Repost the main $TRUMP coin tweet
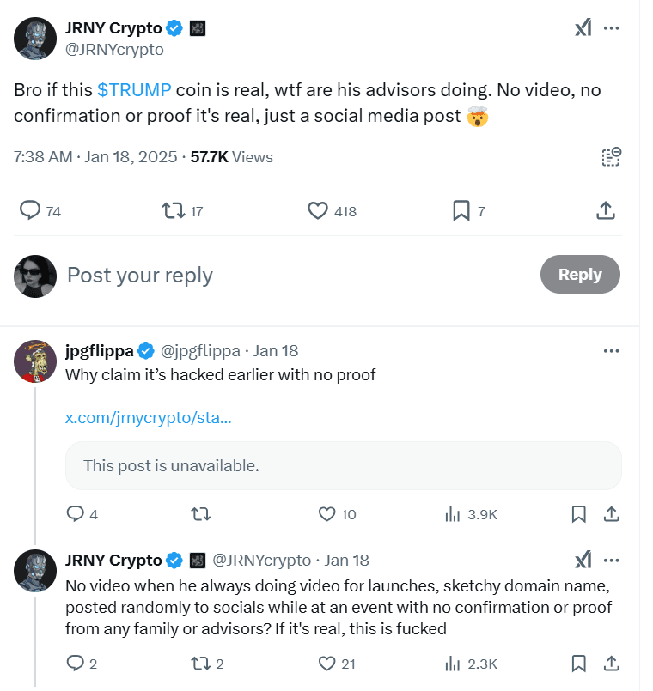The height and width of the screenshot is (691, 653). pyautogui.click(x=174, y=210)
